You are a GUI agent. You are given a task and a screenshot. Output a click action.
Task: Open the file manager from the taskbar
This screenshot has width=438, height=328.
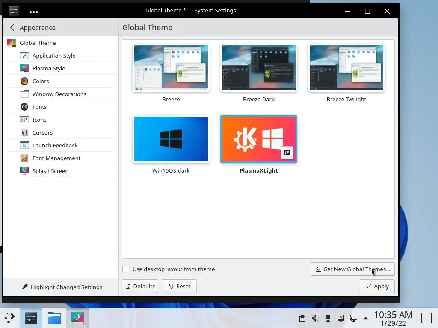pyautogui.click(x=54, y=318)
